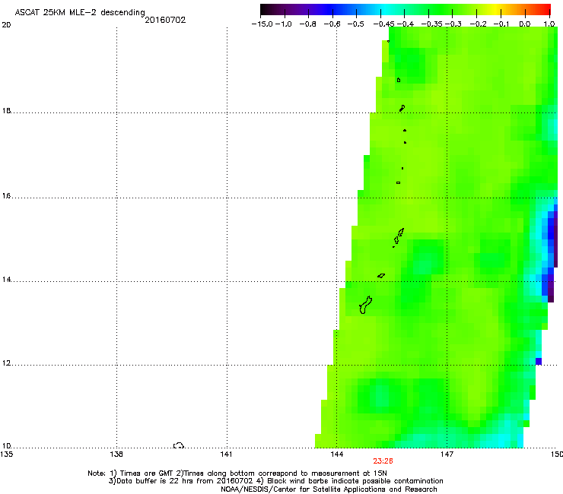Viewport: 563px width, 494px height.
Task: Click the single blue pixel near 12N
Action: pos(538,361)
